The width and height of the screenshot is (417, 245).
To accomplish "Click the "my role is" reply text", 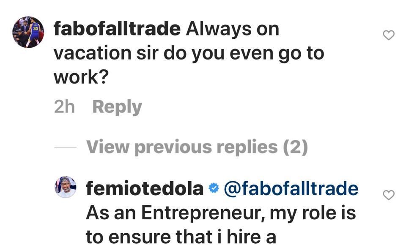I will click(x=313, y=213).
